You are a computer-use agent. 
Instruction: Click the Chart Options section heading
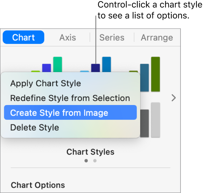coord(38,185)
